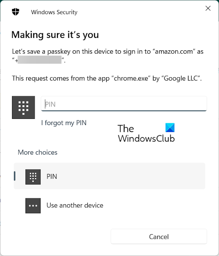Click the blue TheWindowsClub logo square

pyautogui.click(x=170, y=127)
